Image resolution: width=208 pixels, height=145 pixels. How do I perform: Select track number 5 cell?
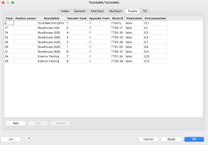pyautogui.click(x=9, y=23)
